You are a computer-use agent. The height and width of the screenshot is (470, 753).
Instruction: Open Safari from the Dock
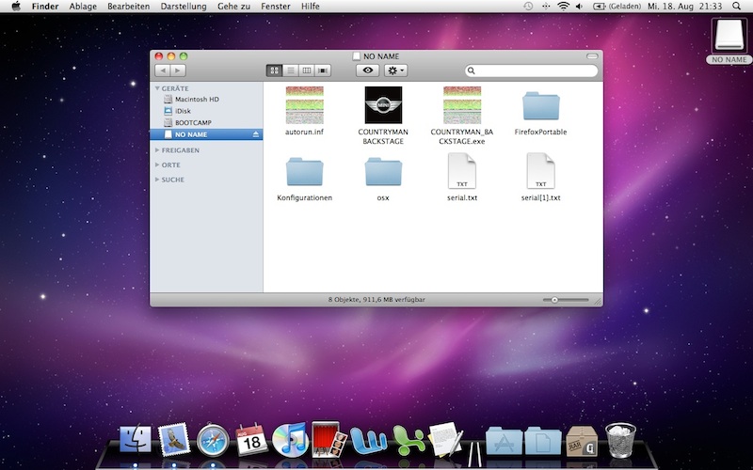214,439
